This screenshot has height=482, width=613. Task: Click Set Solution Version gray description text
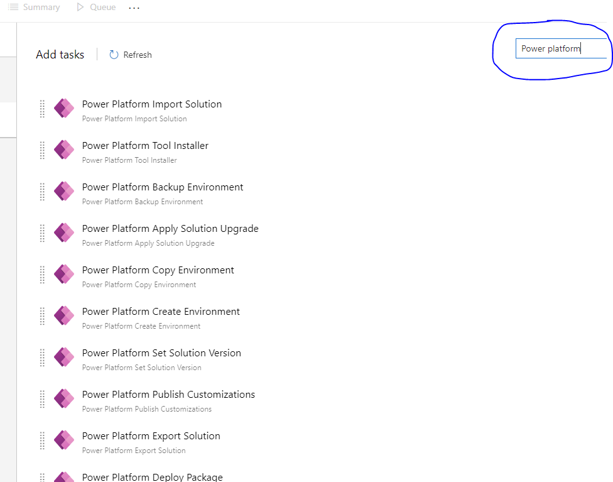point(141,368)
